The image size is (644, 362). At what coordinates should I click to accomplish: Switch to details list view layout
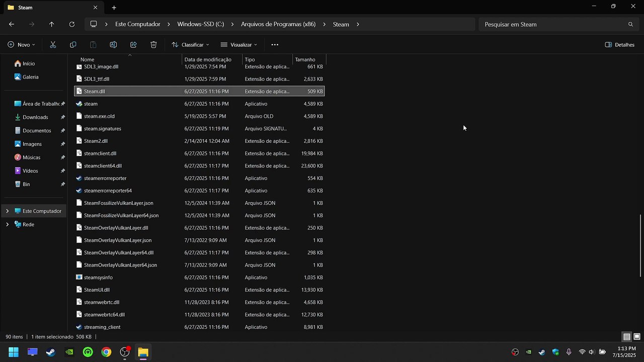click(x=627, y=337)
